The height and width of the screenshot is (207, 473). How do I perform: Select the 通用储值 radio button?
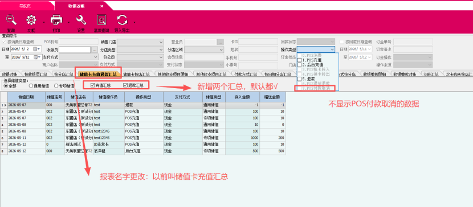click(x=31, y=86)
